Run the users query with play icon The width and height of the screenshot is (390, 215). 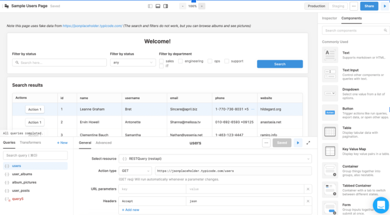298,143
